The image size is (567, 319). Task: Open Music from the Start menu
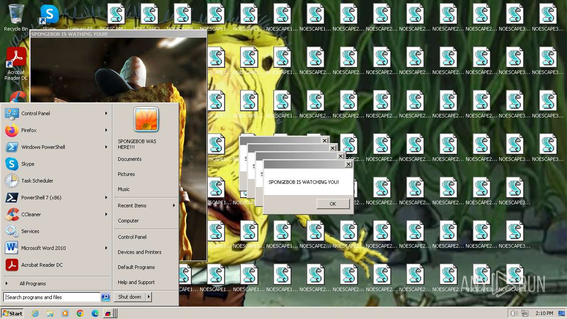tap(146, 189)
